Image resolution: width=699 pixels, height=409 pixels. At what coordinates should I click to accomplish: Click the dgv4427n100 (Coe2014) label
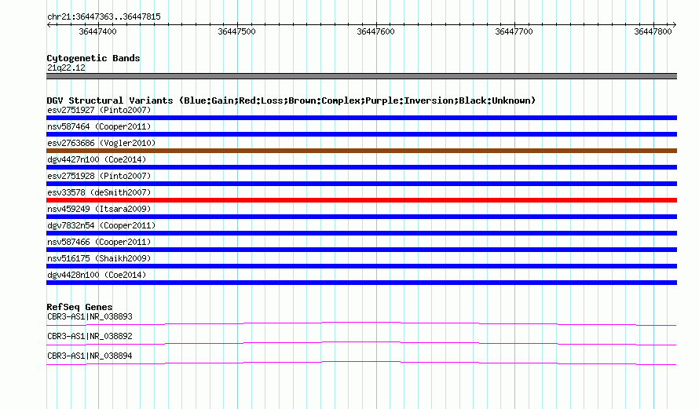point(97,159)
